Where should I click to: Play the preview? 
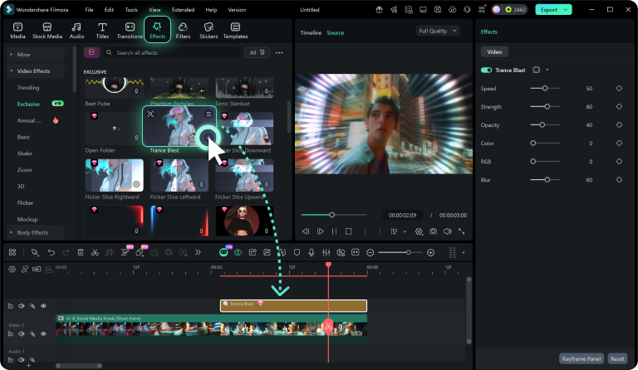320,231
